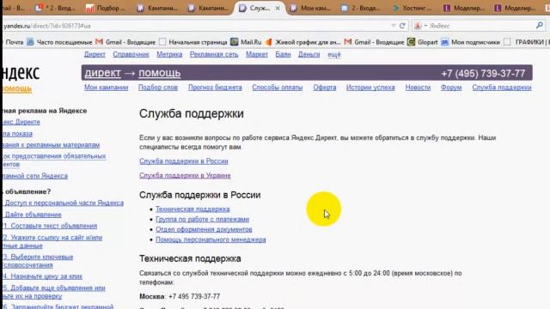Click the search magnifier icon in search box

(x=540, y=25)
